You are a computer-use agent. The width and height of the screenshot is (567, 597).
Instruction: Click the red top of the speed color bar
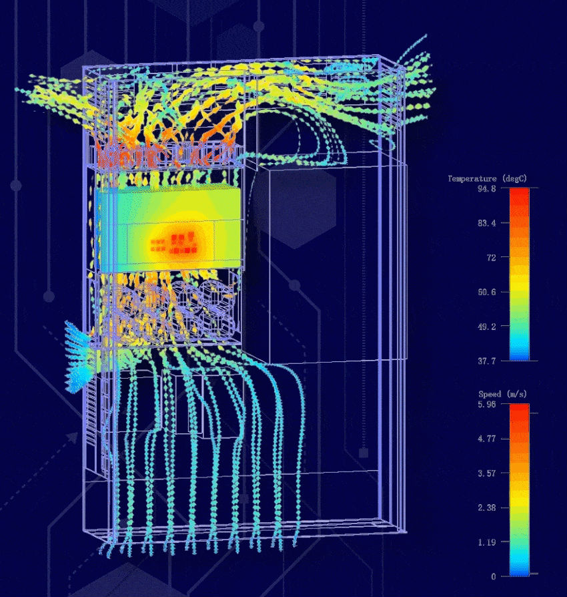[x=519, y=411]
